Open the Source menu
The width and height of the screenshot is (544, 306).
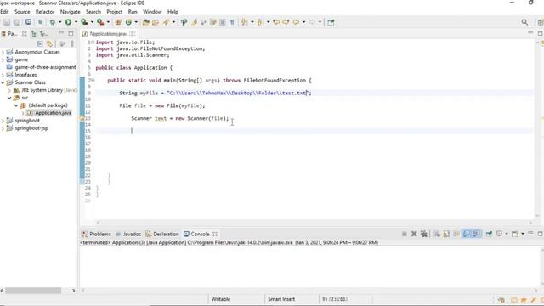point(22,12)
